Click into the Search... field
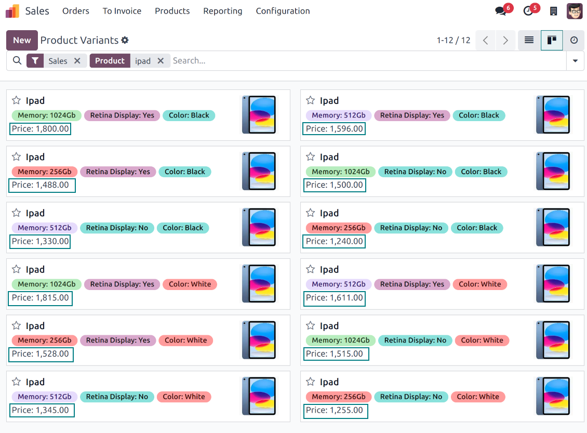Viewport: 587px width, 433px height. click(368, 61)
